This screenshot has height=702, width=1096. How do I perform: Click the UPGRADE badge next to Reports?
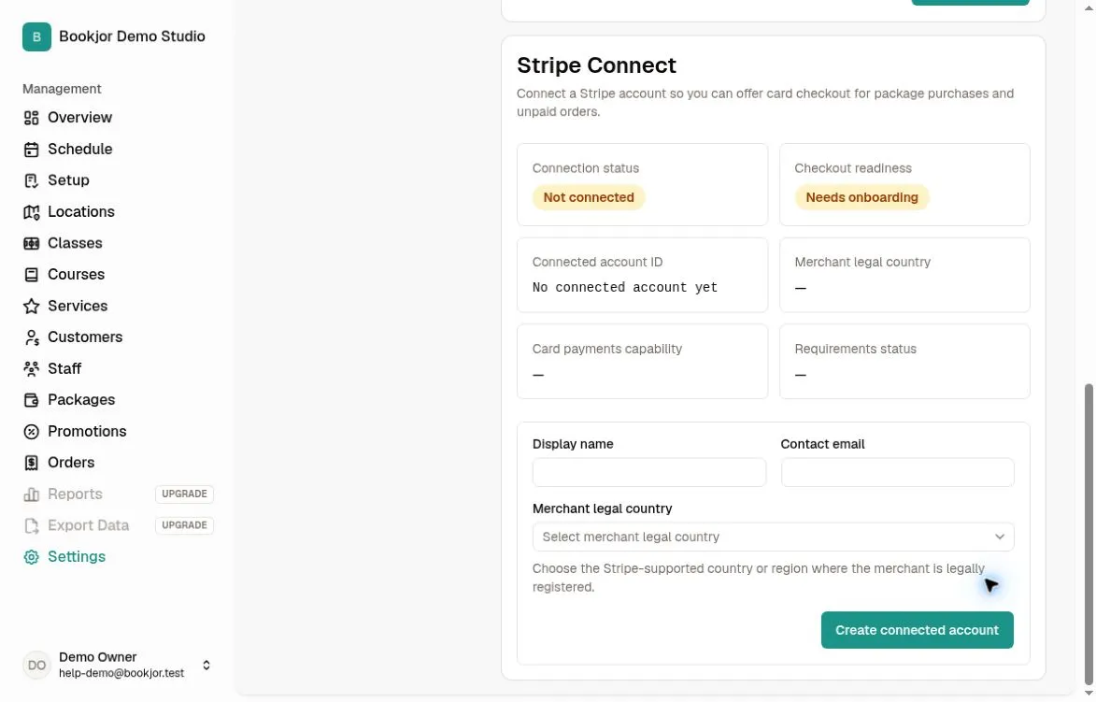click(184, 494)
